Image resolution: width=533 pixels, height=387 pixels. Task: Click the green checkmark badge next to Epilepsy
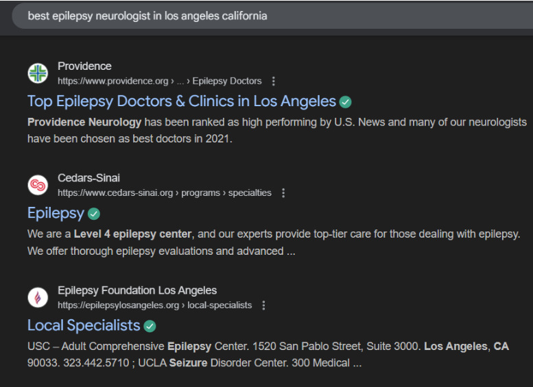coord(94,214)
